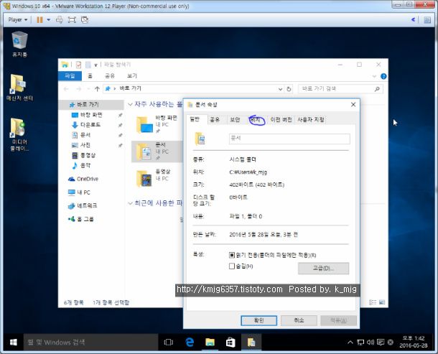Switch Explorer to details view icon in status bar
The width and height of the screenshot is (438, 354).
coord(373,302)
